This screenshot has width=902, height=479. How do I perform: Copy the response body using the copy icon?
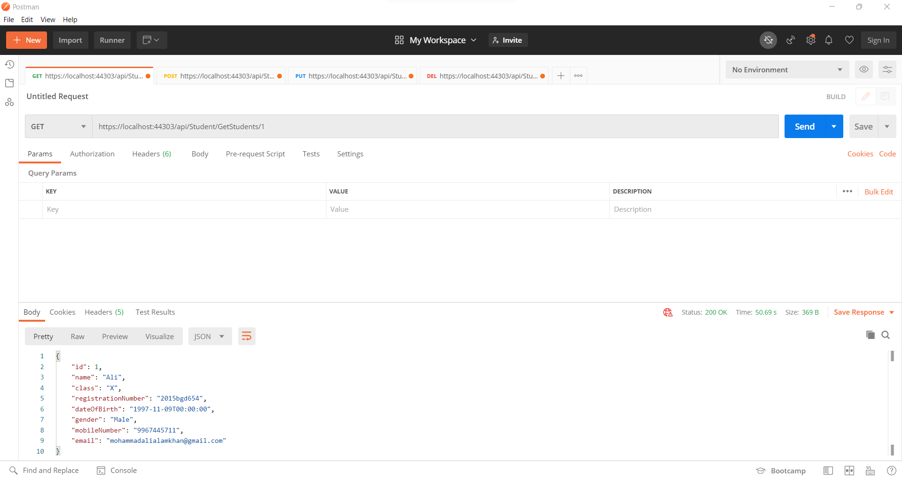[x=871, y=335]
